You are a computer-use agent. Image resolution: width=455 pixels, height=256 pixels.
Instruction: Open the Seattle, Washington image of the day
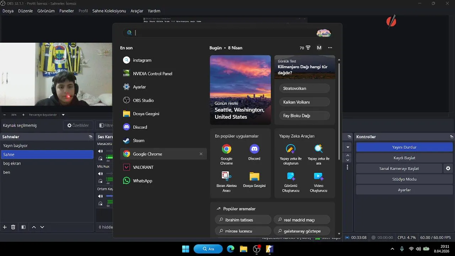click(x=240, y=90)
